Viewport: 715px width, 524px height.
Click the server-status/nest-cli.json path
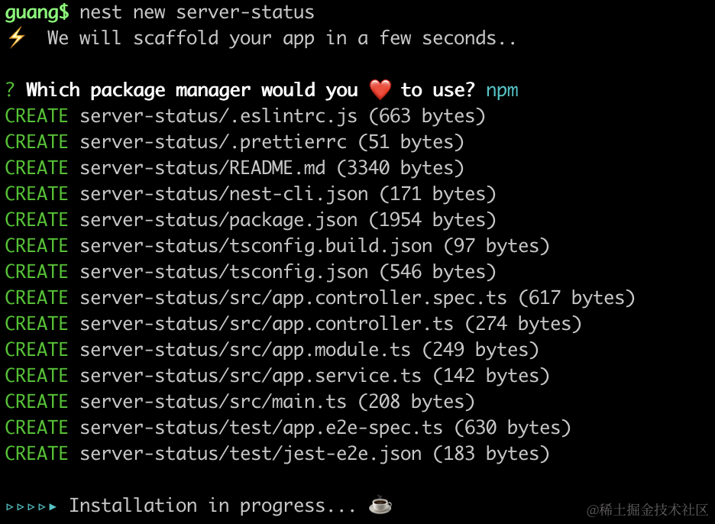pyautogui.click(x=224, y=194)
